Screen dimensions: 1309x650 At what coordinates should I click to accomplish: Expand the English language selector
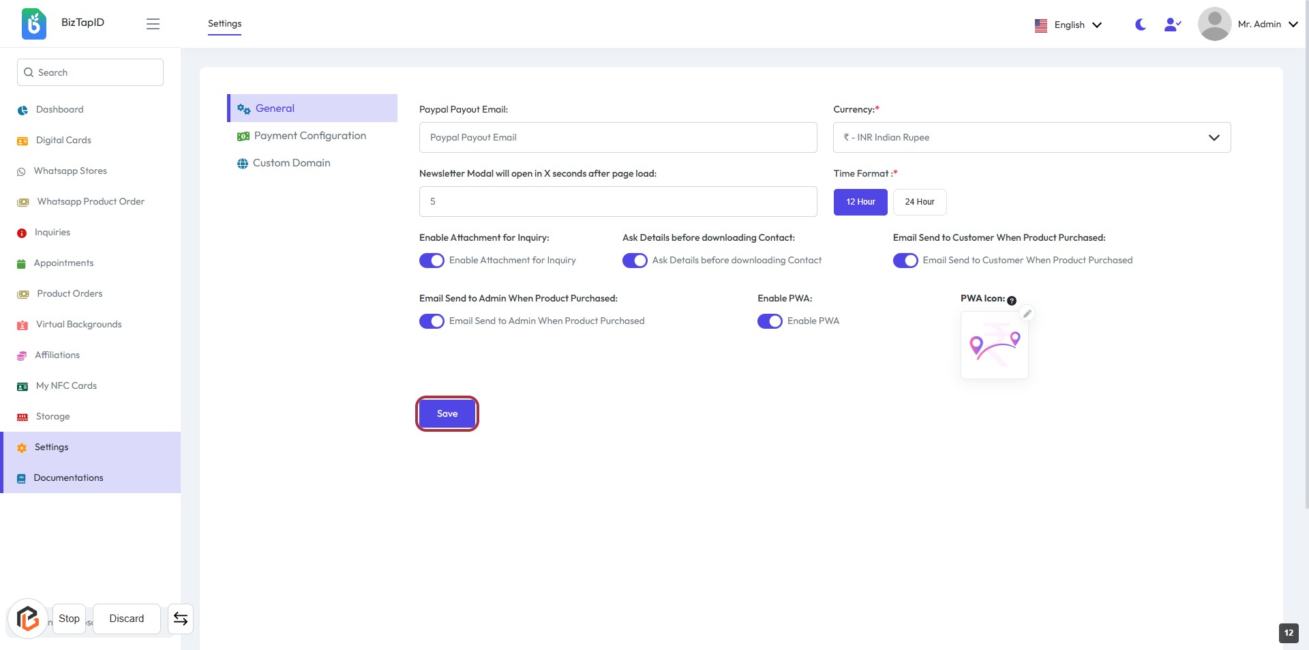(x=1068, y=25)
